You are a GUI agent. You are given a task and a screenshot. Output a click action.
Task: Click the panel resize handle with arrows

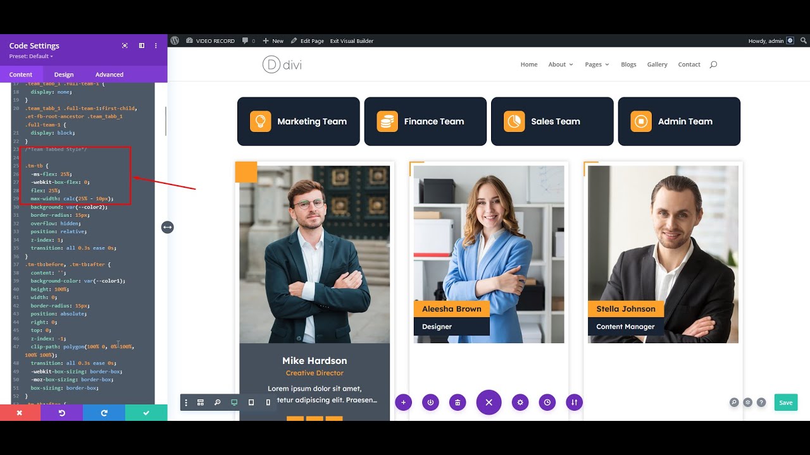(x=167, y=227)
